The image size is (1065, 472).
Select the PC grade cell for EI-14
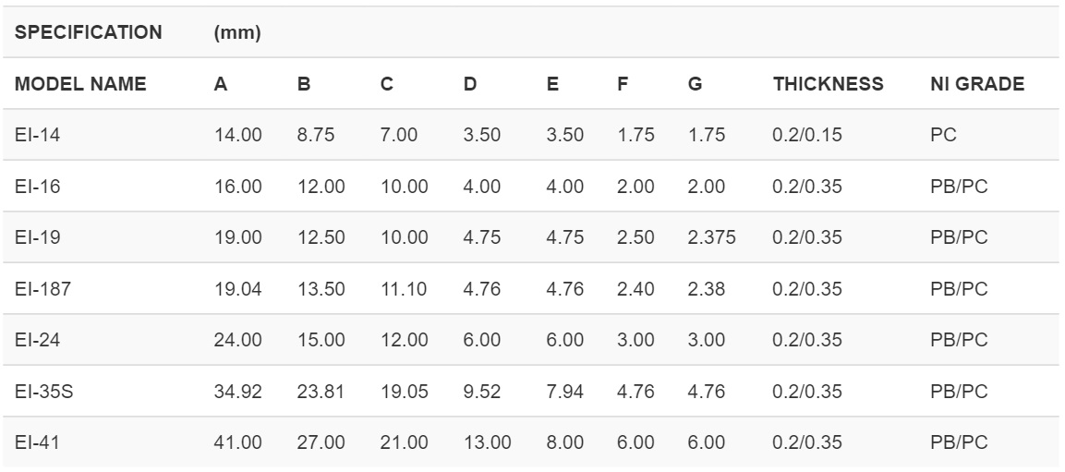pos(943,135)
